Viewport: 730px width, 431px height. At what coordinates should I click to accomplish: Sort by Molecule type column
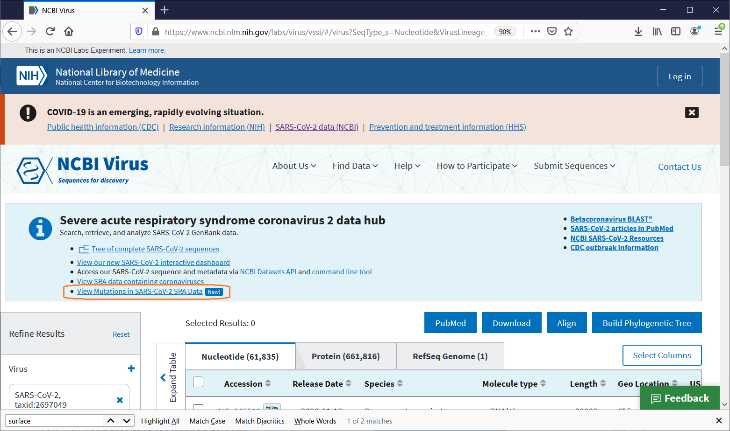click(514, 383)
